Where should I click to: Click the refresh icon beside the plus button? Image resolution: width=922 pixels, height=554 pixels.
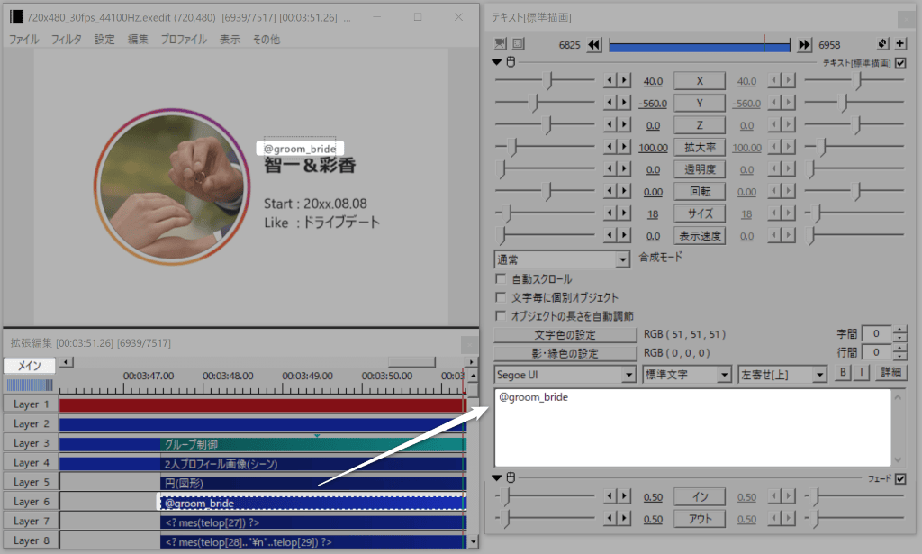(882, 44)
